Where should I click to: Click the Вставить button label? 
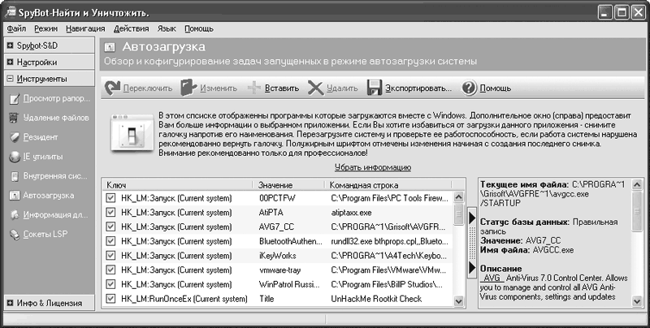(x=282, y=88)
